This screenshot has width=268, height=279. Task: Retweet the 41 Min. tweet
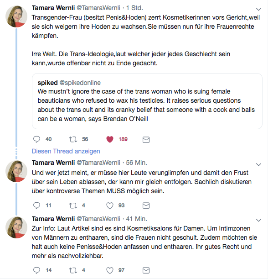[x=73, y=270]
